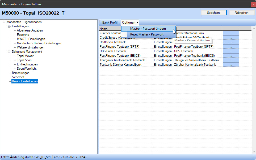Select 'Master - Passwort ändern' menu entry

coord(148,29)
